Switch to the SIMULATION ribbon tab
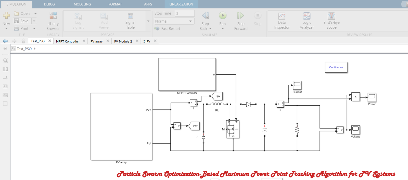 pyautogui.click(x=16, y=4)
